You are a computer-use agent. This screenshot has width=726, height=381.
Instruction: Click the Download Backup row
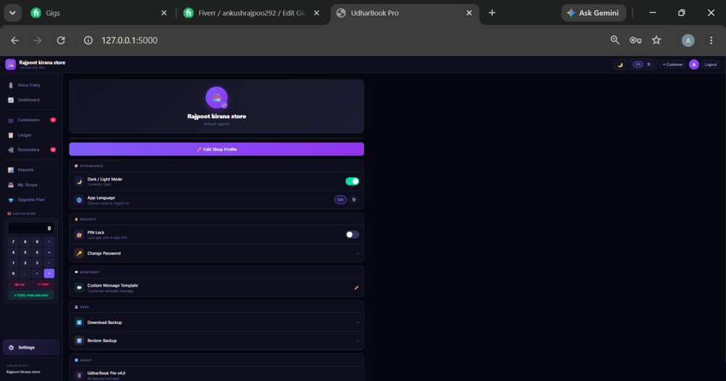[x=217, y=323]
